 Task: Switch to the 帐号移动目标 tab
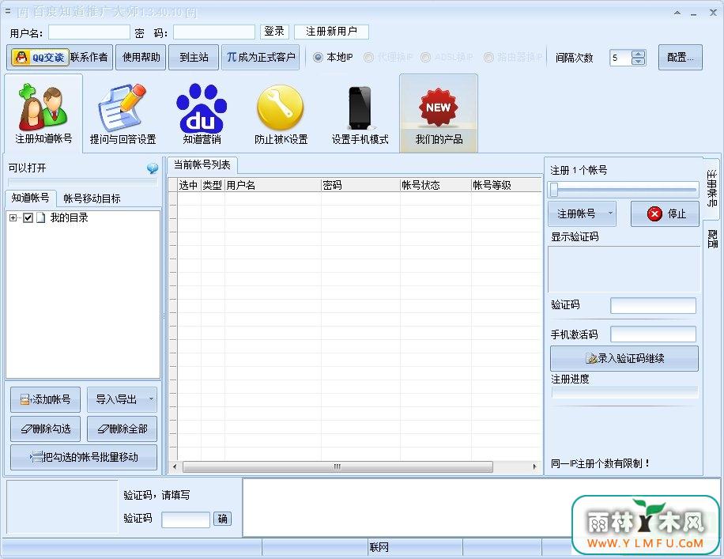pyautogui.click(x=92, y=198)
